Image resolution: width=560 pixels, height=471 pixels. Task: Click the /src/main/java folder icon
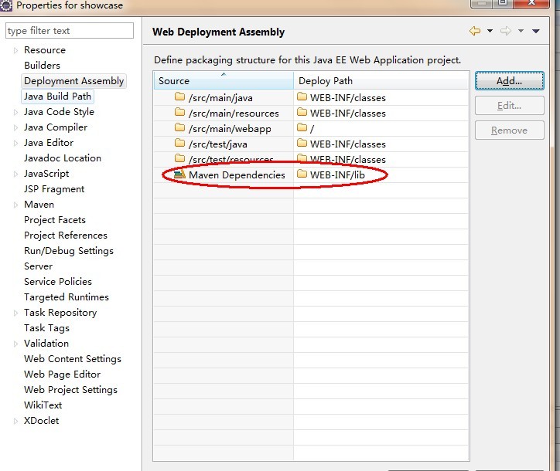[179, 97]
